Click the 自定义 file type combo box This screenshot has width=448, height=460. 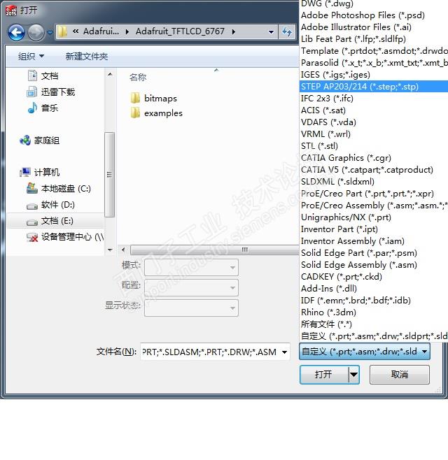click(x=365, y=352)
